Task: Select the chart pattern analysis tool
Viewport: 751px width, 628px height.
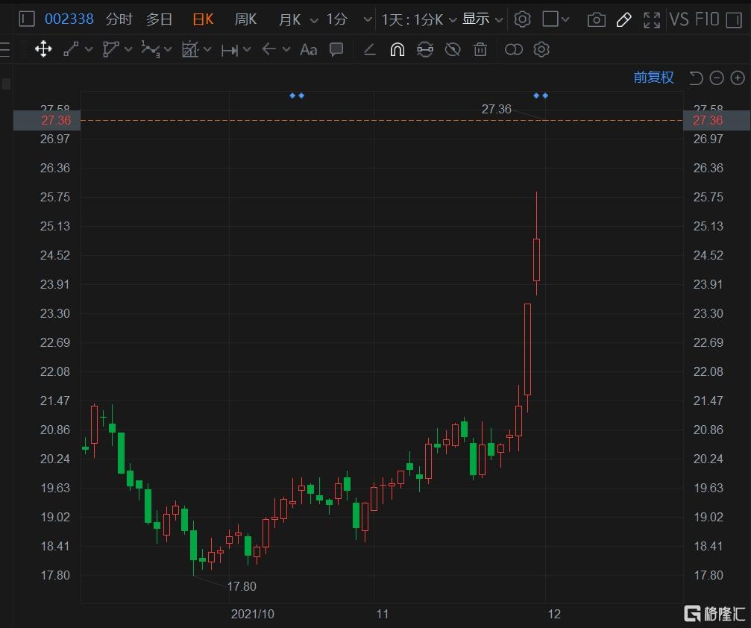Action: (x=190, y=49)
